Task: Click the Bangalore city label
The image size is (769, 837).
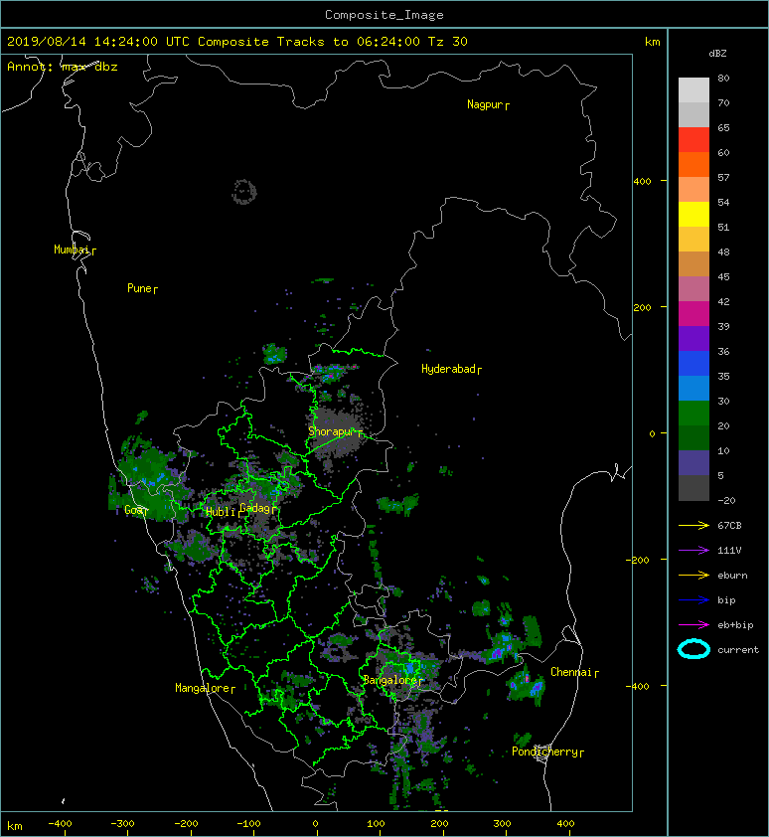Action: tap(392, 680)
